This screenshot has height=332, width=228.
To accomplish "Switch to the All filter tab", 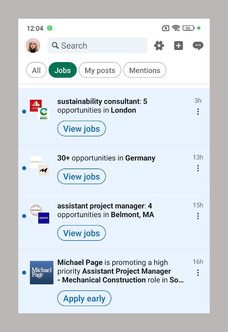I will 36,70.
